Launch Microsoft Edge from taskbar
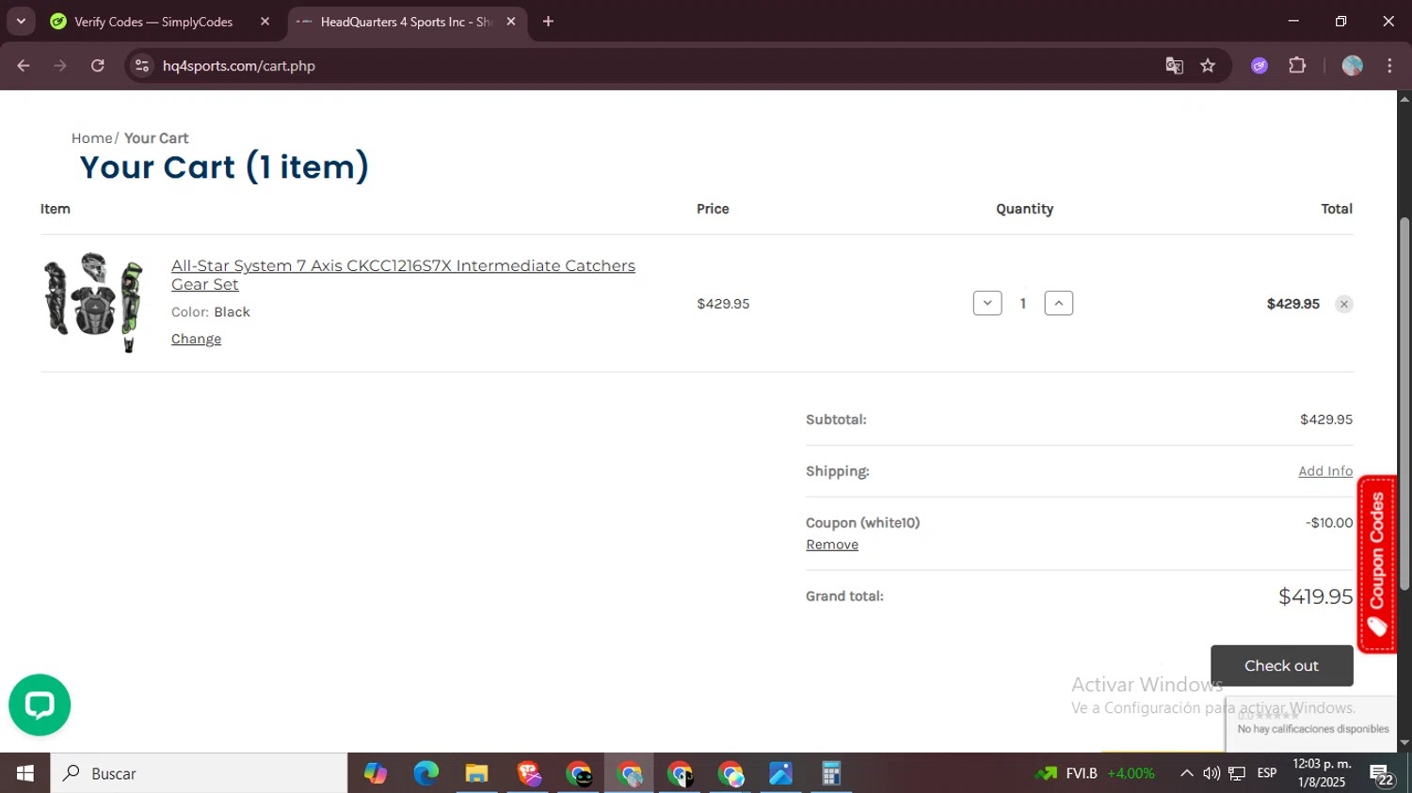Viewport: 1412px width, 793px height. [x=426, y=773]
